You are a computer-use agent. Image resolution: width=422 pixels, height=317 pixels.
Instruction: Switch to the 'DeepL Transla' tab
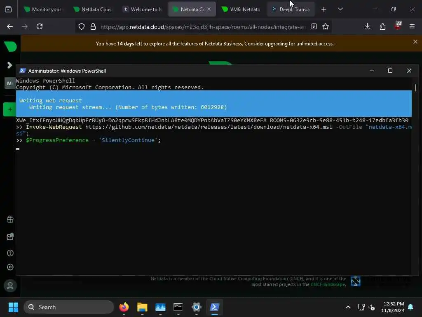tap(291, 9)
